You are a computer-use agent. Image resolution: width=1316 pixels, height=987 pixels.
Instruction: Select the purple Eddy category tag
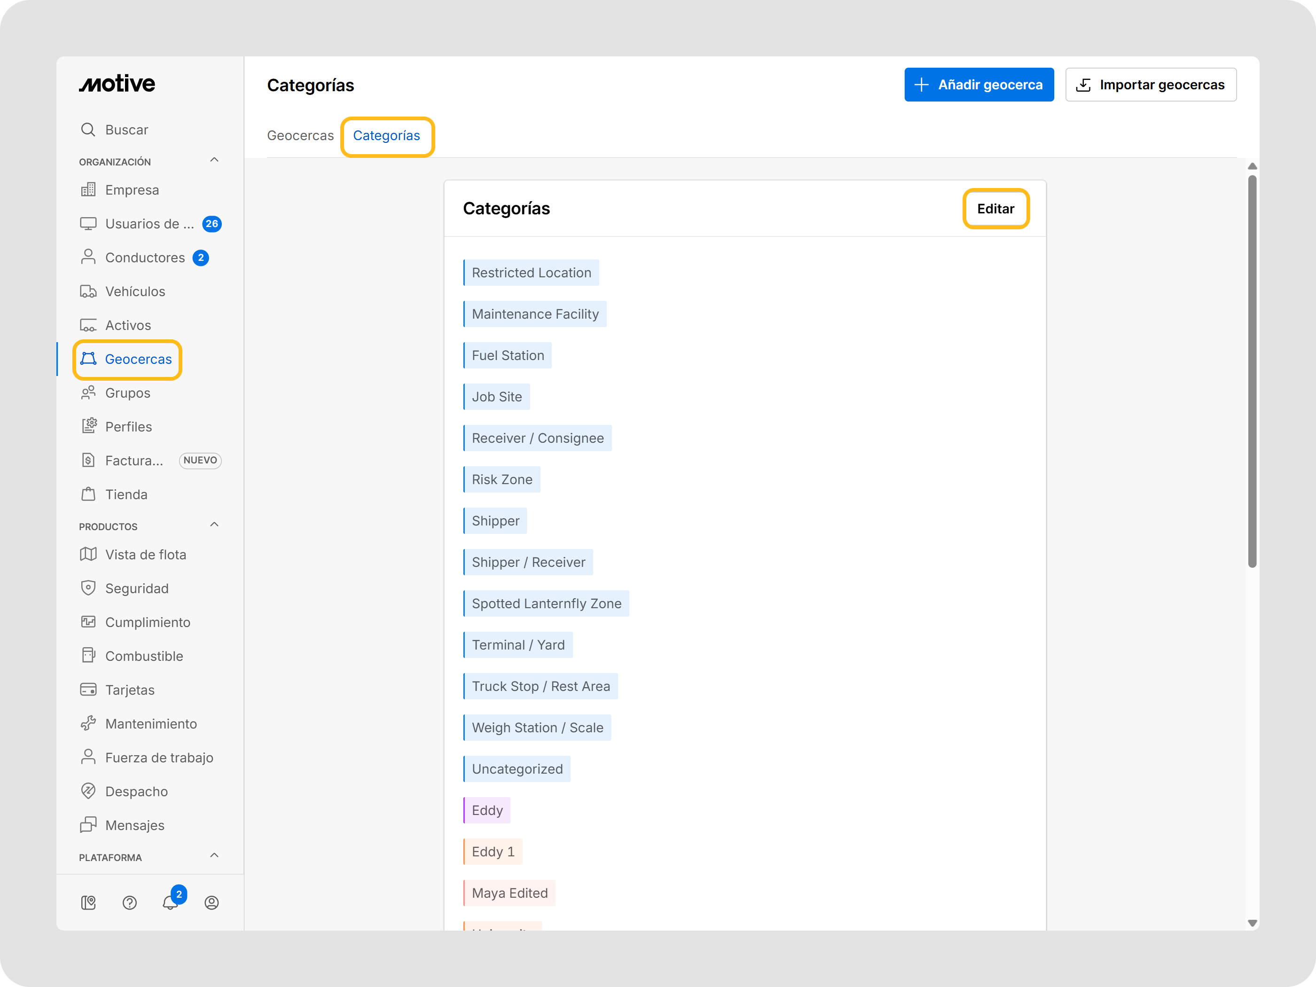[486, 810]
